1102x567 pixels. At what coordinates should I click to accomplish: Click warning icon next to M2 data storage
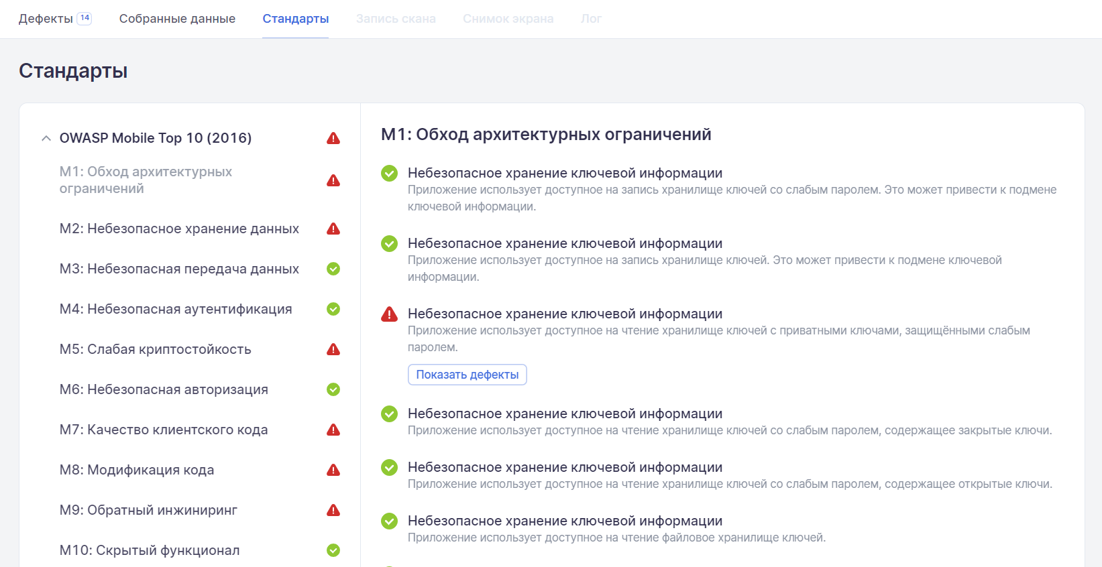pyautogui.click(x=333, y=229)
